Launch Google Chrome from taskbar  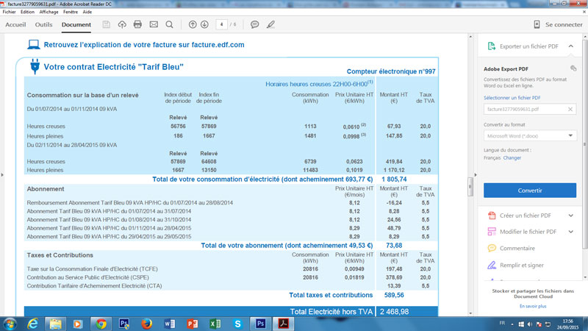101,324
